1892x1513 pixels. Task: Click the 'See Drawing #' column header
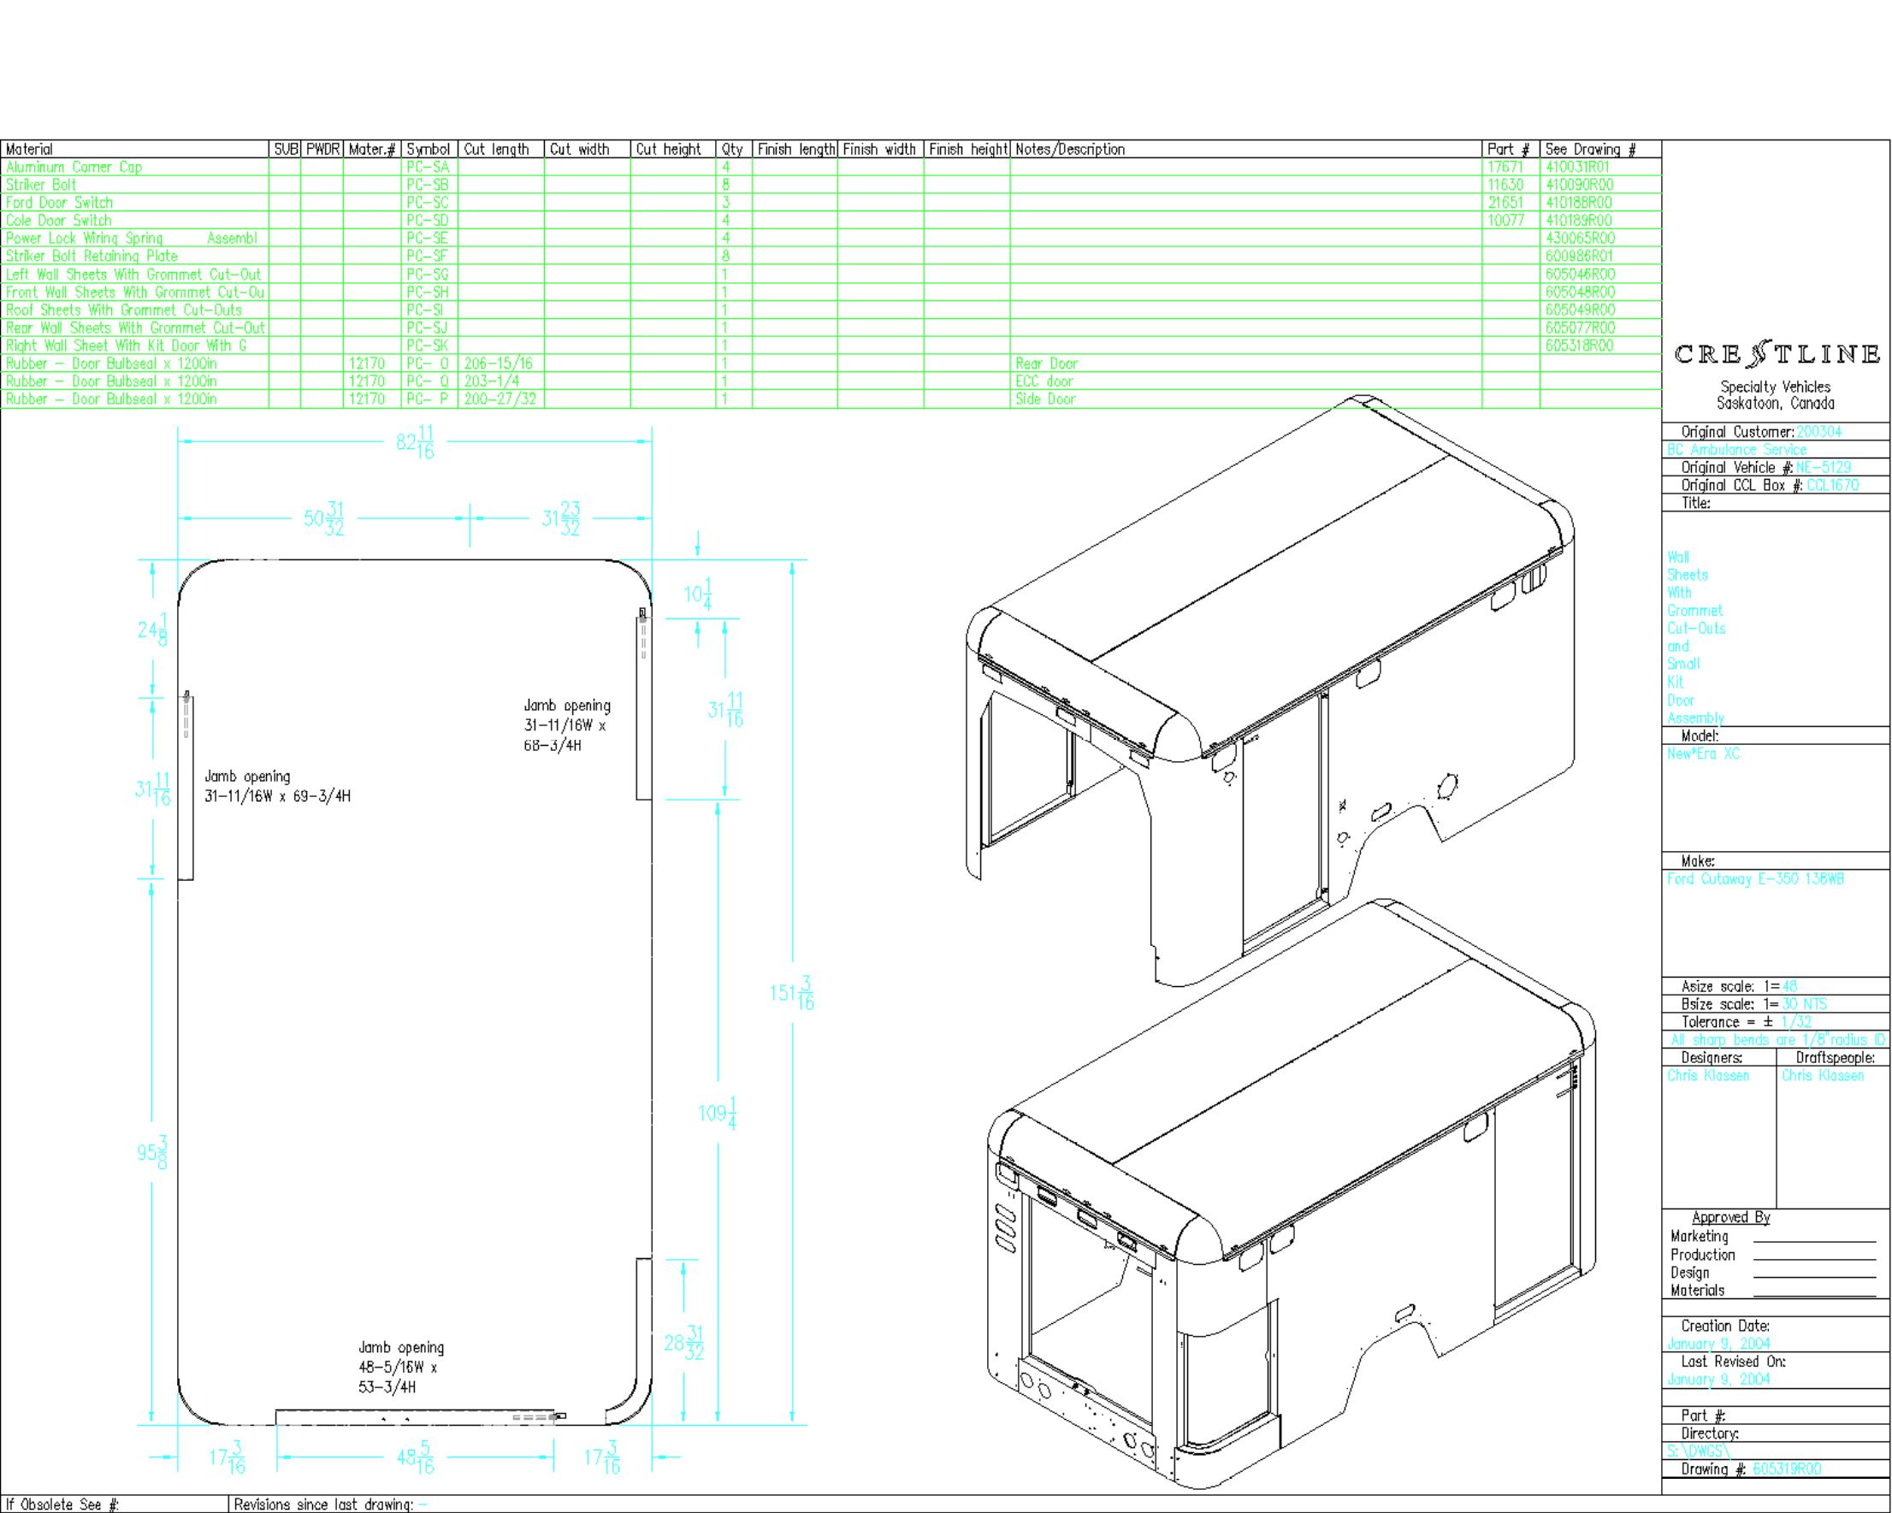point(1589,149)
